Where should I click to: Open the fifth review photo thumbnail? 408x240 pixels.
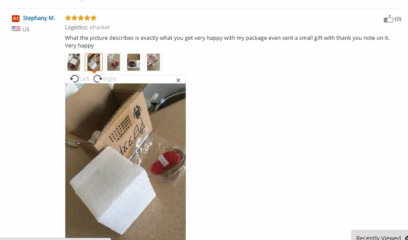154,62
